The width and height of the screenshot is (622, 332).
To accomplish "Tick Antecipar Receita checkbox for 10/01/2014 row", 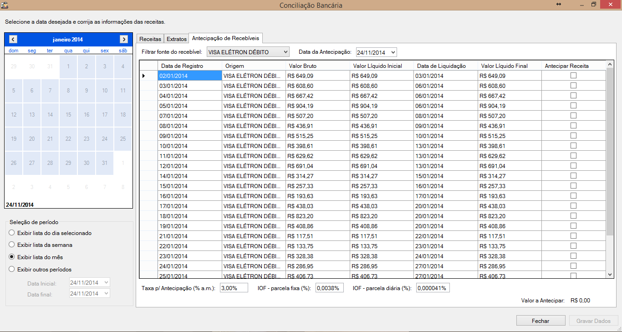I will click(573, 146).
